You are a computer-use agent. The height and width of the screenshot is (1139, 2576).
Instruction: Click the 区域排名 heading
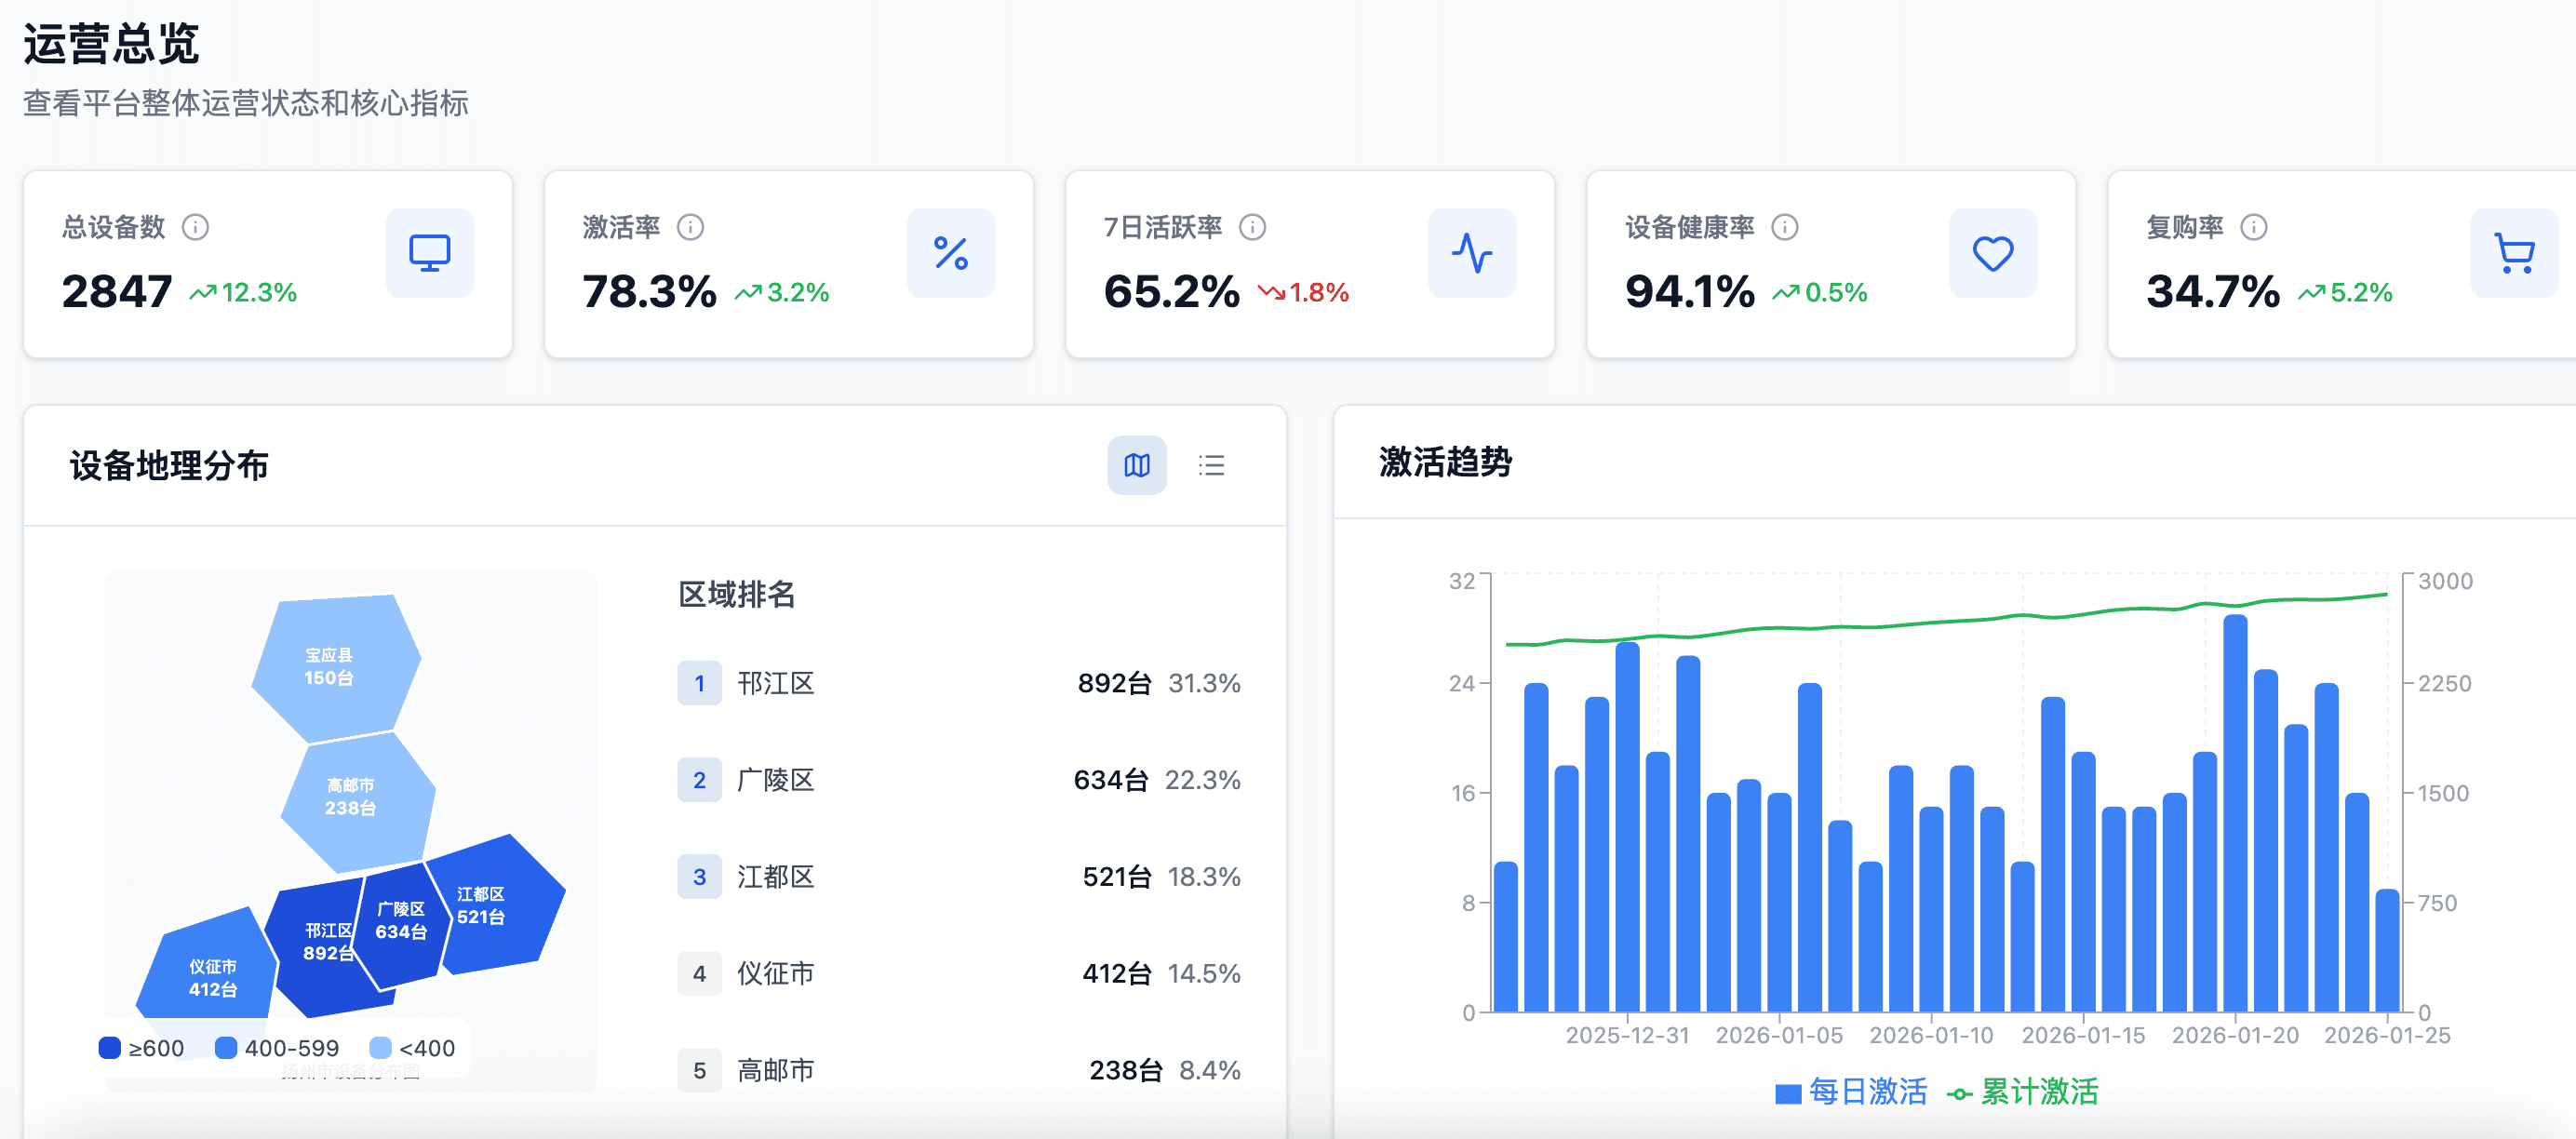click(x=737, y=595)
